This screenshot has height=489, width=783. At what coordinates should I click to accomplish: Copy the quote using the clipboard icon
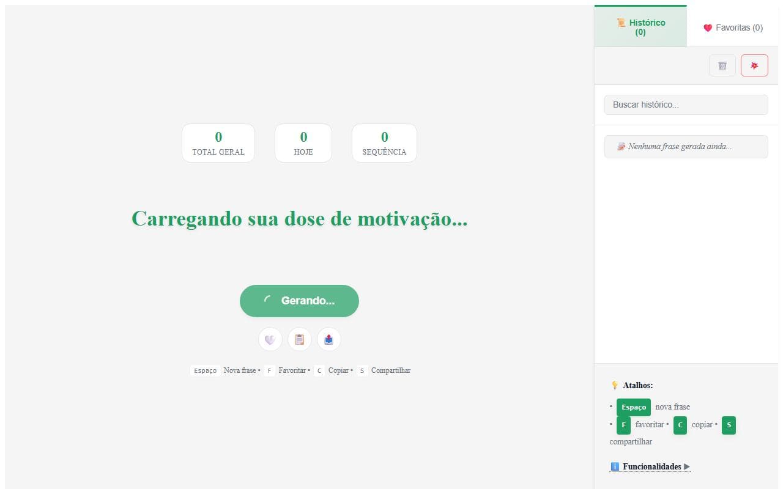pos(300,340)
